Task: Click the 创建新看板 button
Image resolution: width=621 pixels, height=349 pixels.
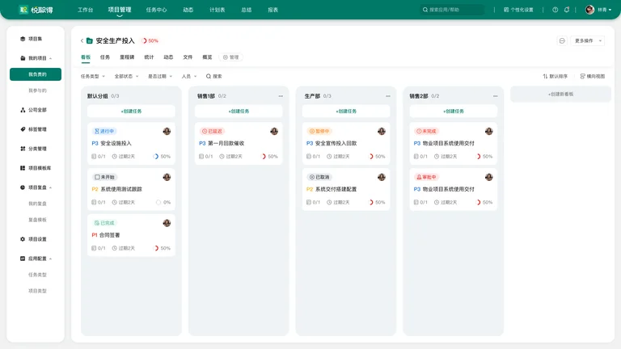Action: point(560,95)
